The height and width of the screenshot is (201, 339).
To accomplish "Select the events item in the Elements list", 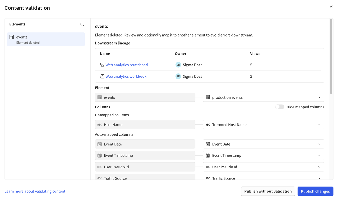I will (46, 39).
